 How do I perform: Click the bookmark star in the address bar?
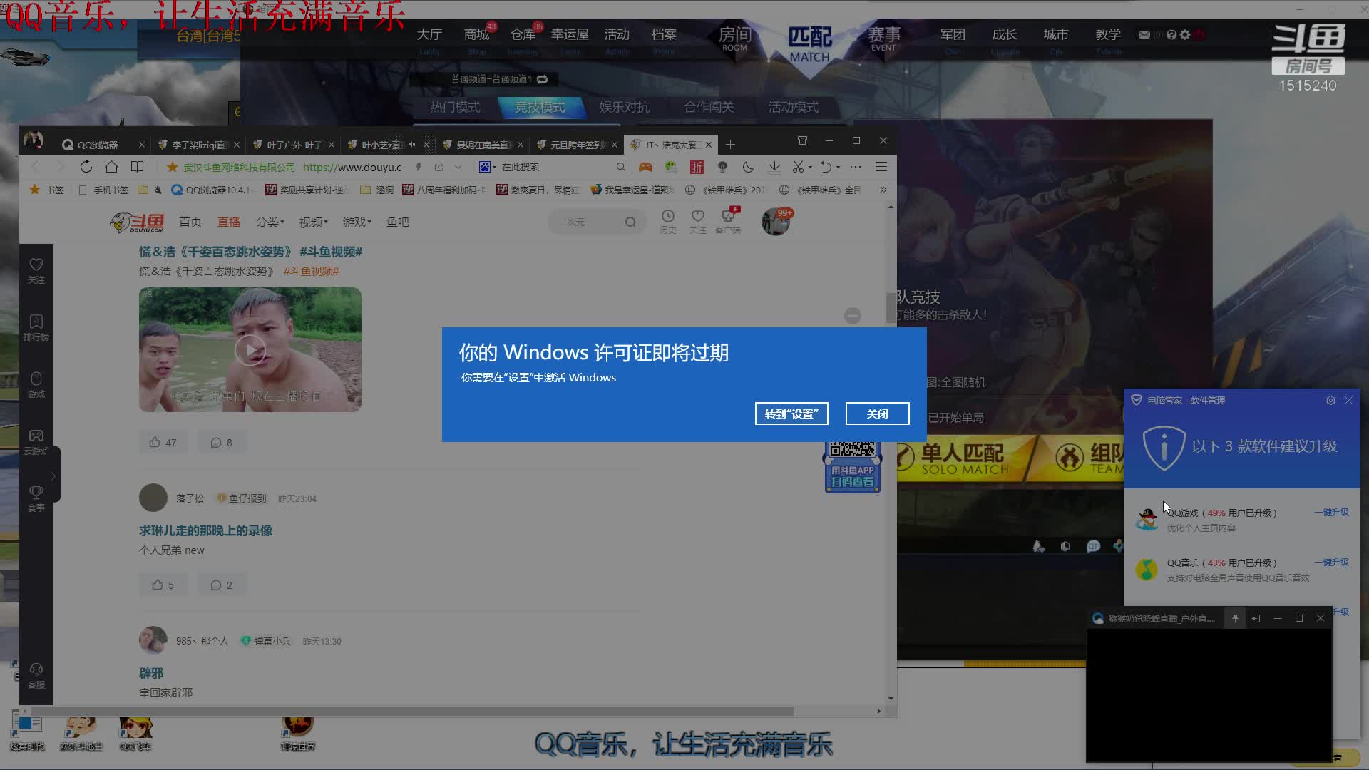172,167
